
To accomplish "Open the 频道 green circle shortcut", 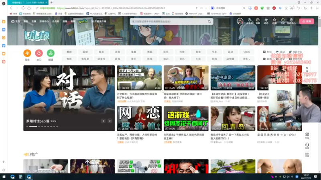I will tap(51, 53).
